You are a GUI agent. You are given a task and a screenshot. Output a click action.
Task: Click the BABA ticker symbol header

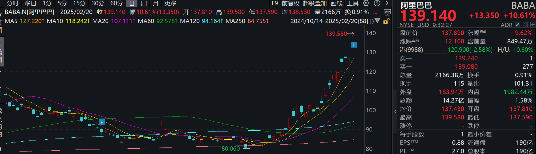pyautogui.click(x=523, y=6)
